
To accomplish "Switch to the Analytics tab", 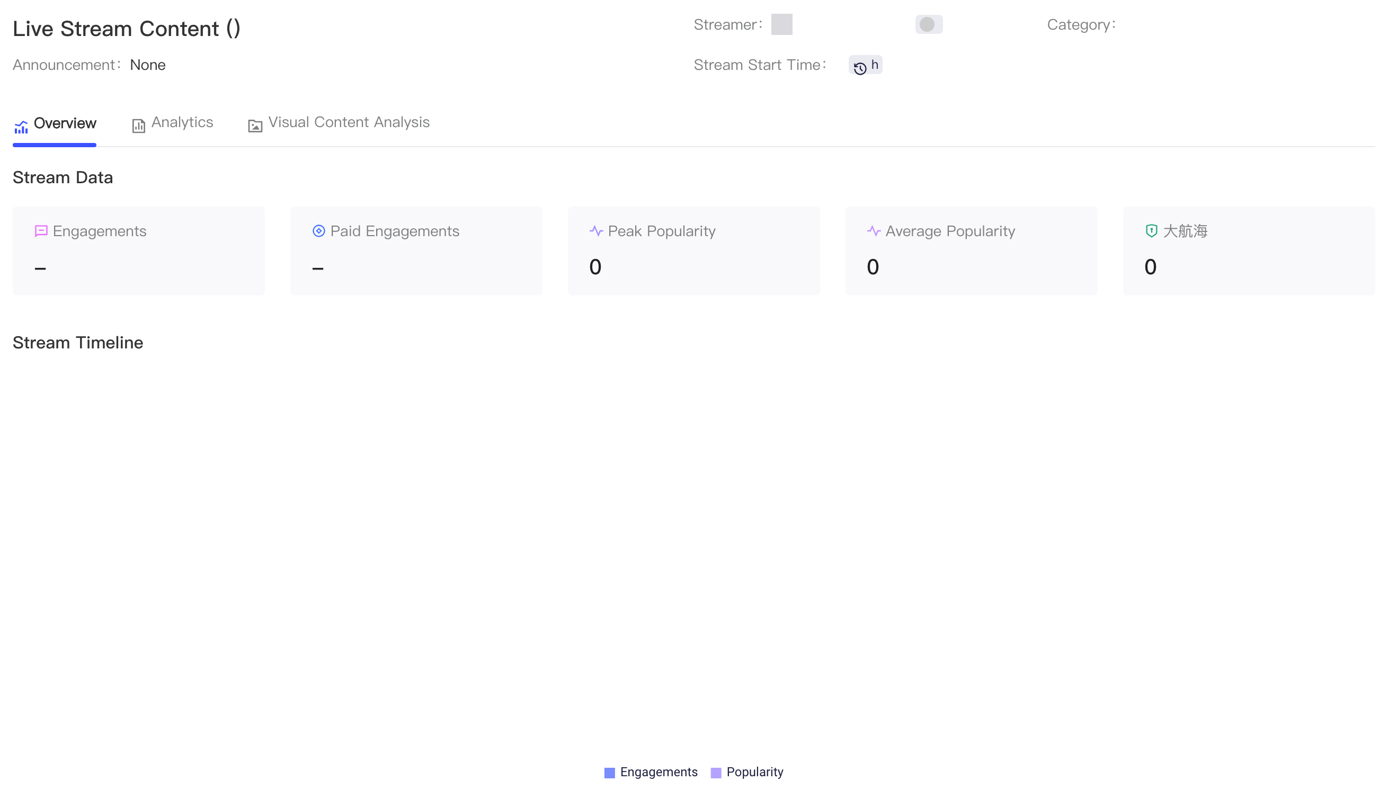I will [x=172, y=123].
